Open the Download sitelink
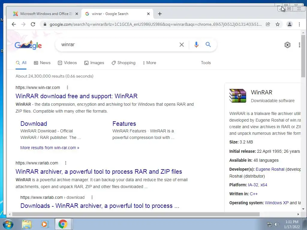This screenshot has width=307, height=230. click(34, 124)
